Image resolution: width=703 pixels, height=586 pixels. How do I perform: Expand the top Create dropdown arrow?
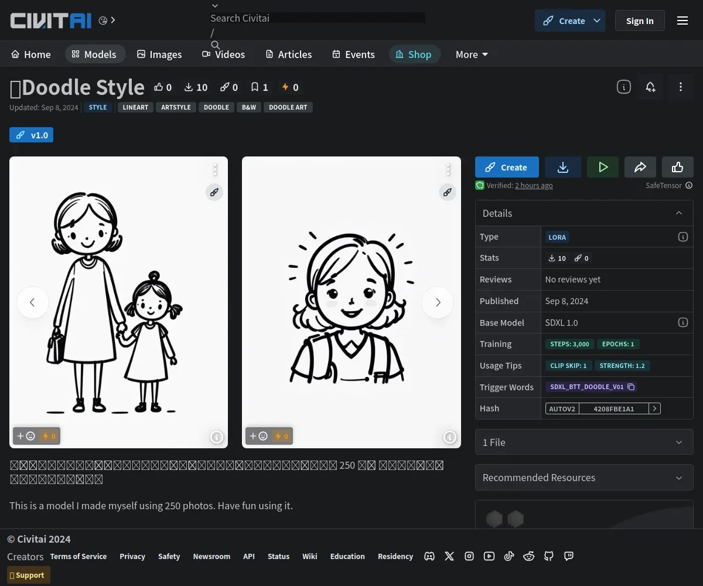pos(597,21)
